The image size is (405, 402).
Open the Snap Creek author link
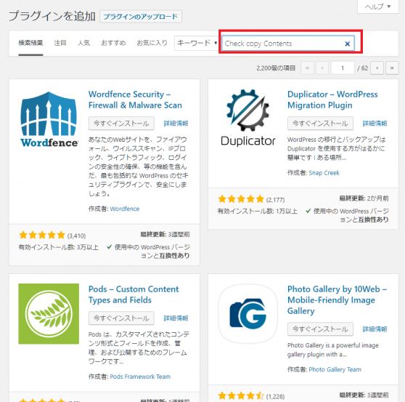tap(324, 173)
